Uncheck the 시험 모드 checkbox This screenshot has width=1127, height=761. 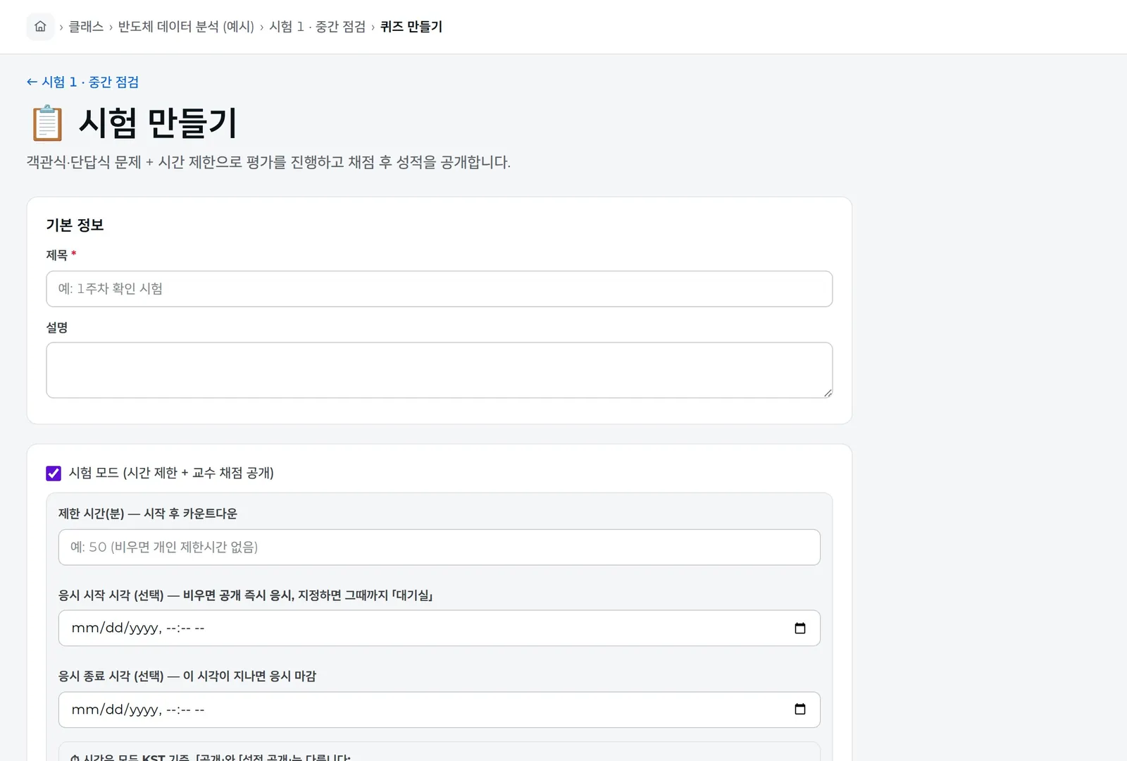(x=54, y=474)
